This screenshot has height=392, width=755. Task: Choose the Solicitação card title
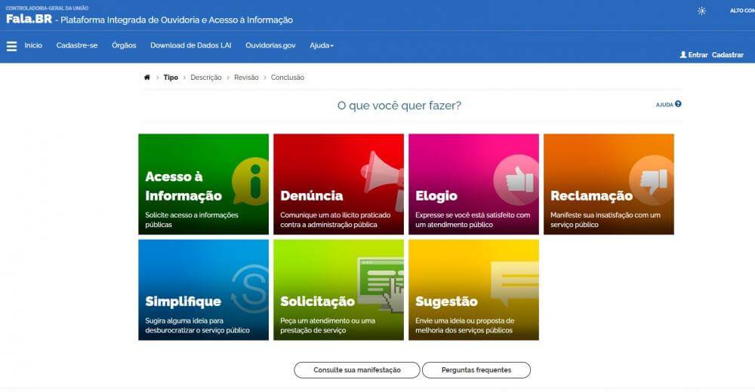click(317, 302)
